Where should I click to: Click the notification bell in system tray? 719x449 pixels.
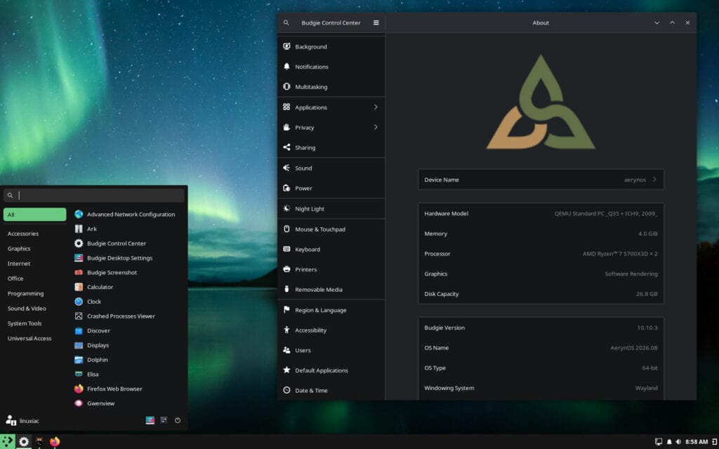(x=669, y=442)
